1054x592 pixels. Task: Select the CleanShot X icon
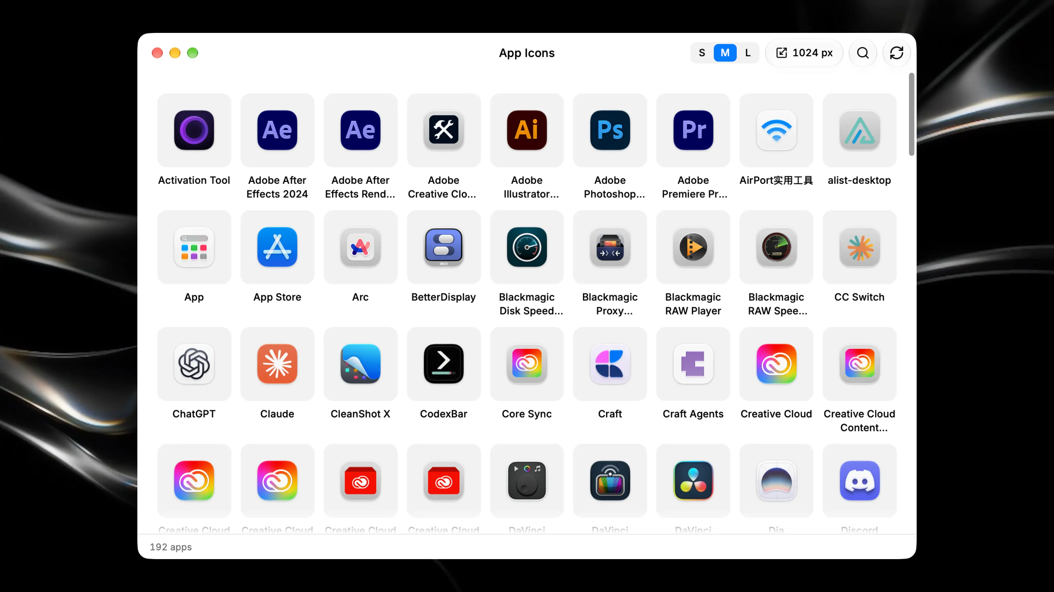tap(360, 364)
